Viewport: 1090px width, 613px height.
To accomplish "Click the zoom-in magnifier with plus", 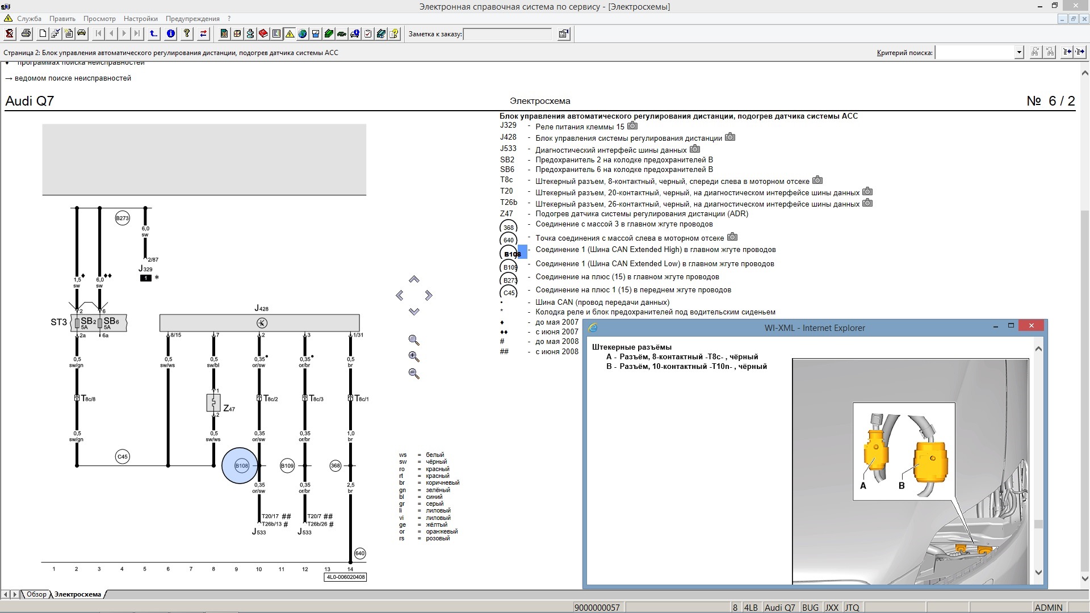I will point(414,356).
